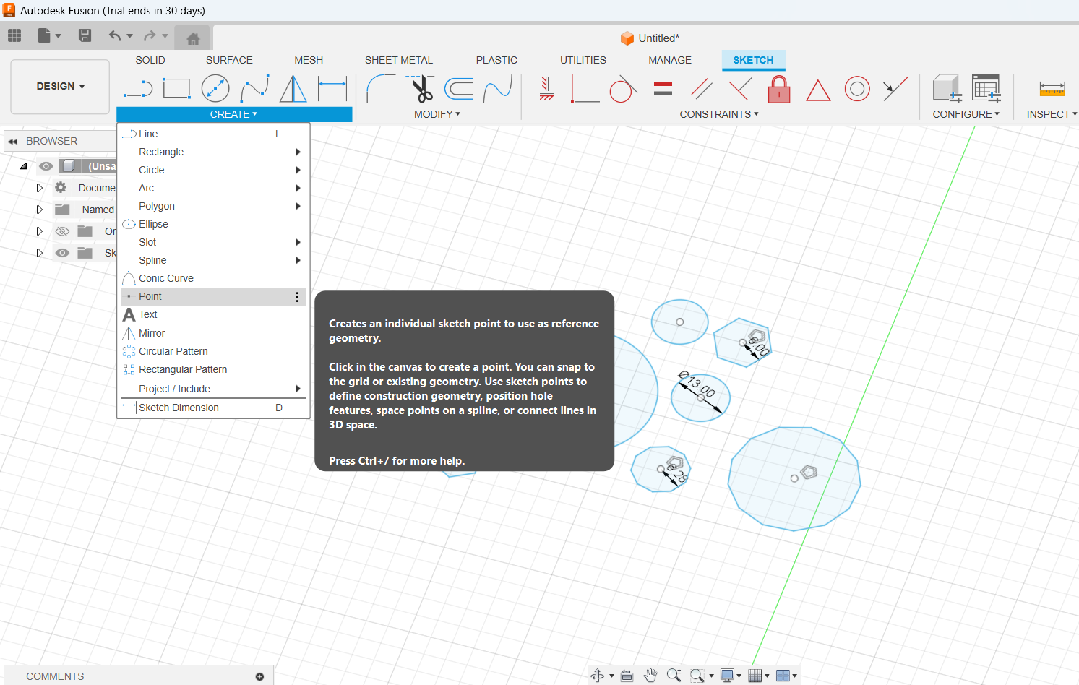
Task: Choose Sketch Dimension from the Create menu
Action: (x=213, y=408)
